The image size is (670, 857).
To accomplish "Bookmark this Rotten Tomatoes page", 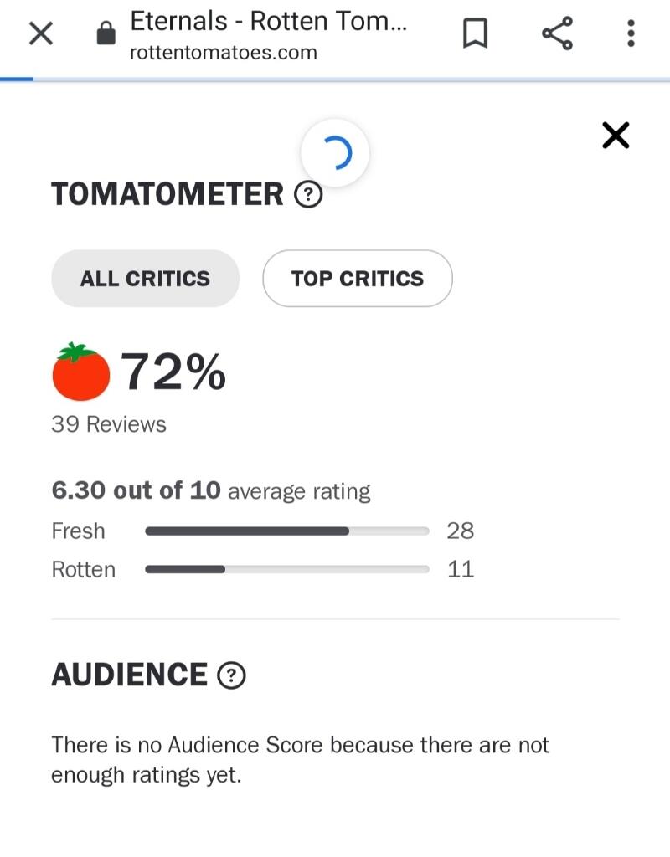I will [x=475, y=34].
